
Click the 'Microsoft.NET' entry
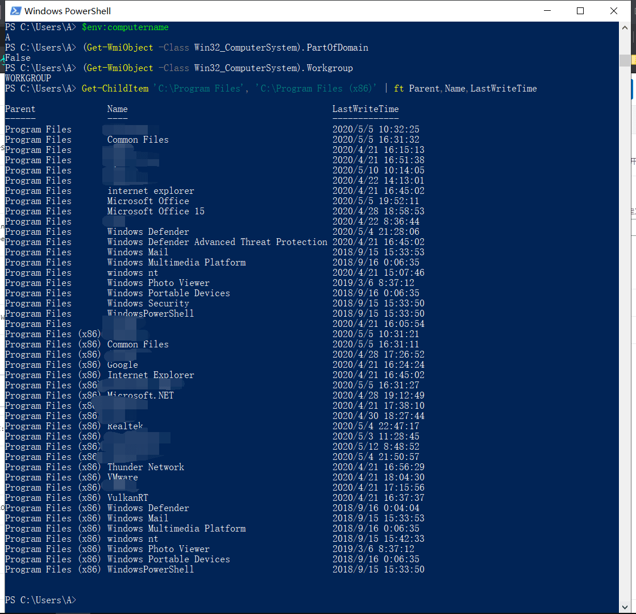coord(140,395)
